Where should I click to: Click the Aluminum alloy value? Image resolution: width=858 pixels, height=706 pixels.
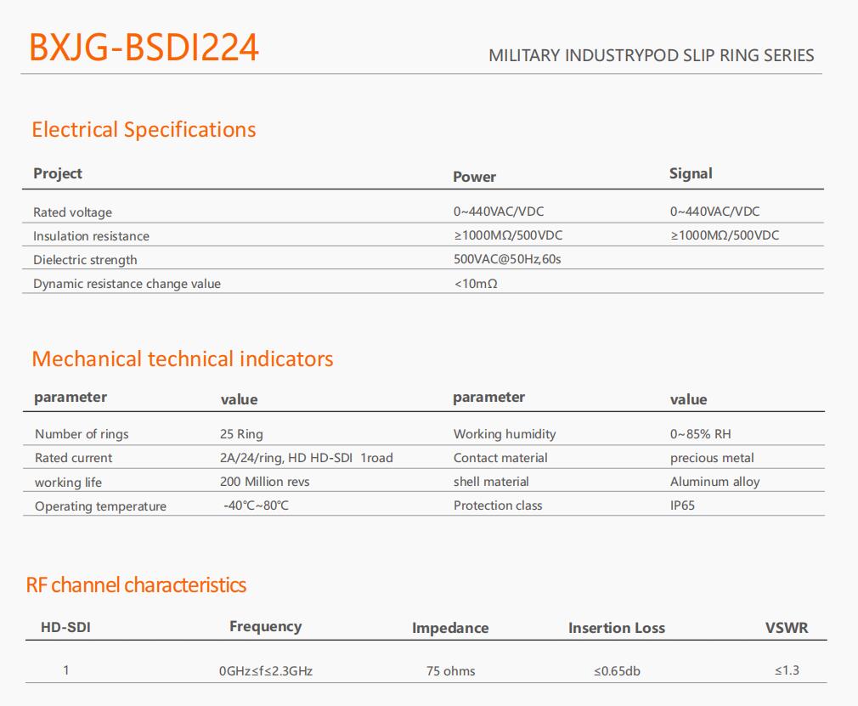[x=714, y=482]
